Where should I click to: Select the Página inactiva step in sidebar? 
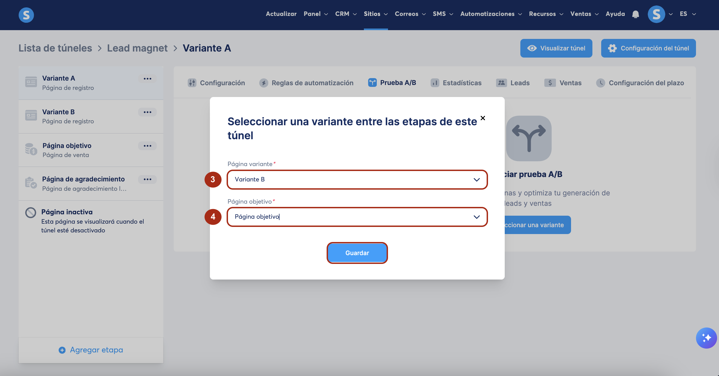coord(67,212)
